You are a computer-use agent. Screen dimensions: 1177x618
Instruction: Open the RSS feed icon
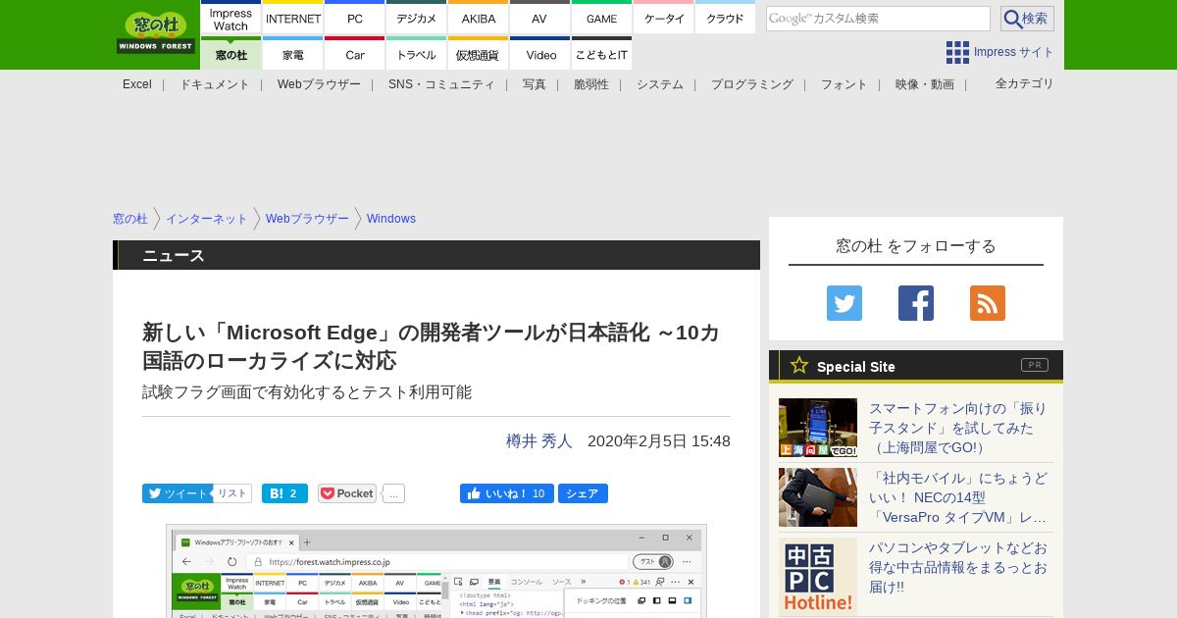click(x=988, y=303)
